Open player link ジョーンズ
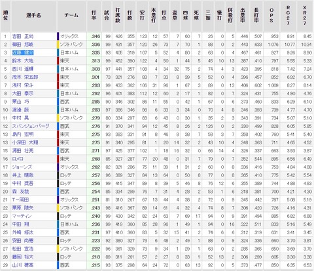 pyautogui.click(x=22, y=167)
